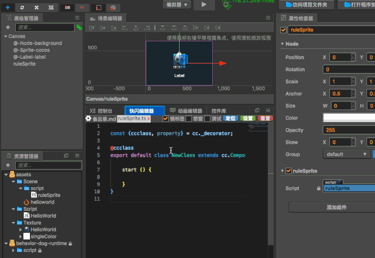Select the rotate transform tool
Screen dimensions: 375x258
(22, 8)
